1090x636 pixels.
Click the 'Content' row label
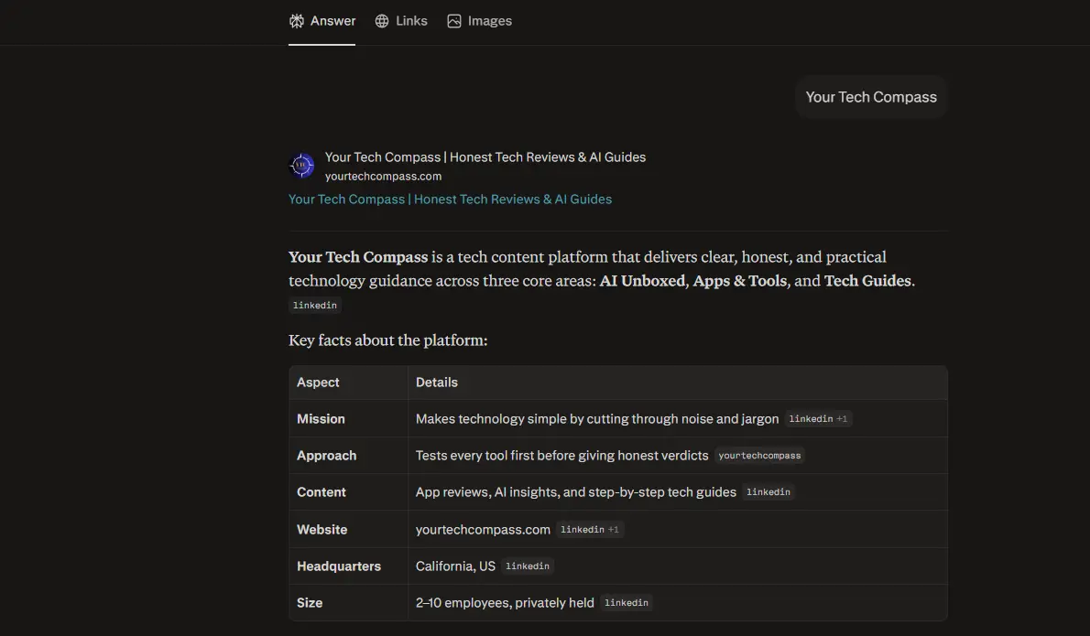point(322,492)
